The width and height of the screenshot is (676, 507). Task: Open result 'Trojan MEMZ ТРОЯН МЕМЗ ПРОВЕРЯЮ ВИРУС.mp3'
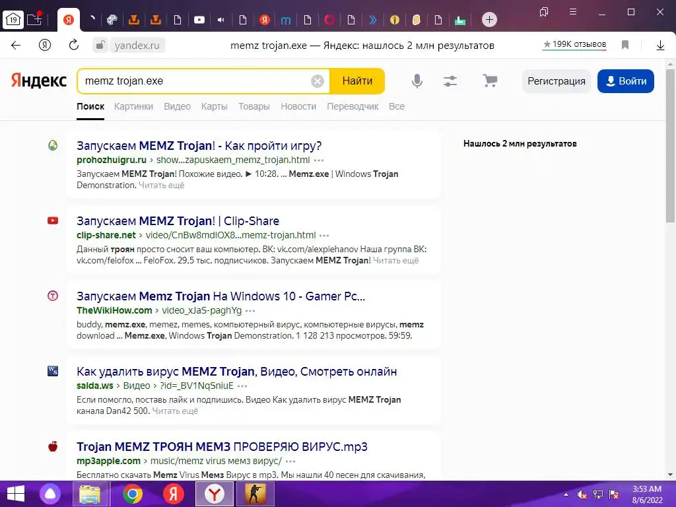[222, 447]
